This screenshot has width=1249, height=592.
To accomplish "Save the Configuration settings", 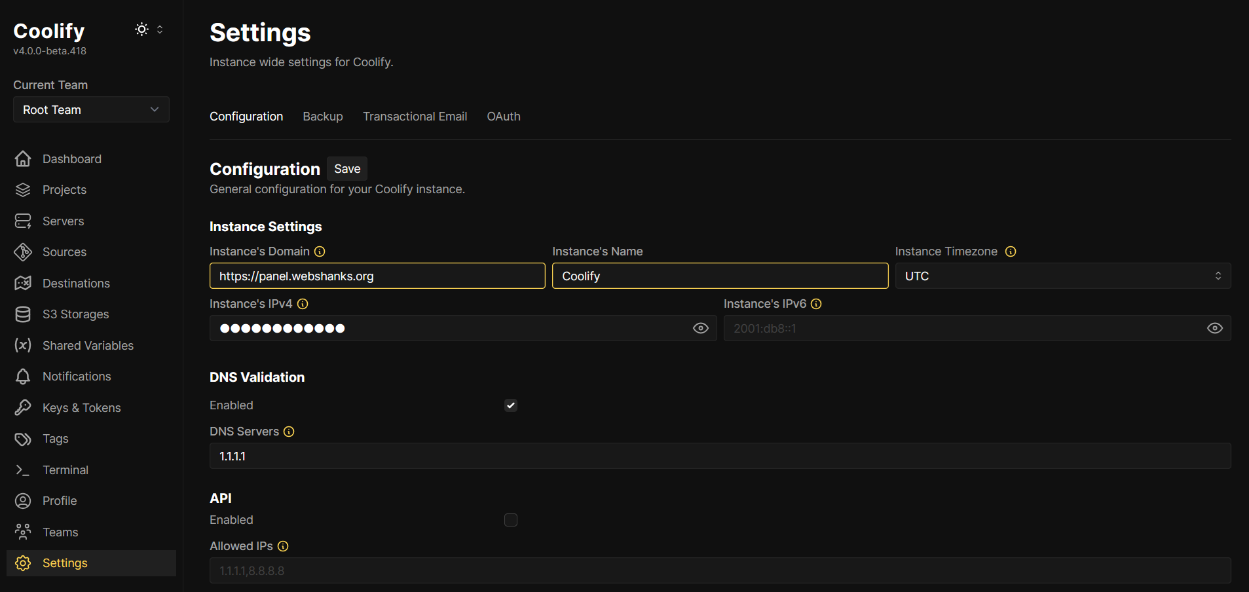I will tap(347, 169).
